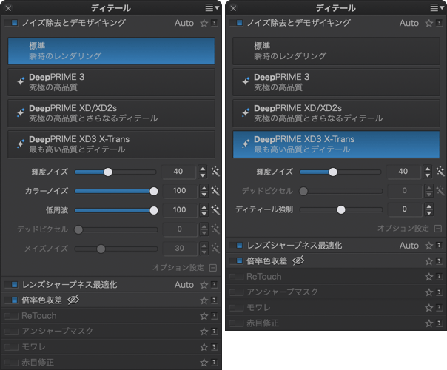Favorite star for ReTouch, left panel

click(x=204, y=316)
